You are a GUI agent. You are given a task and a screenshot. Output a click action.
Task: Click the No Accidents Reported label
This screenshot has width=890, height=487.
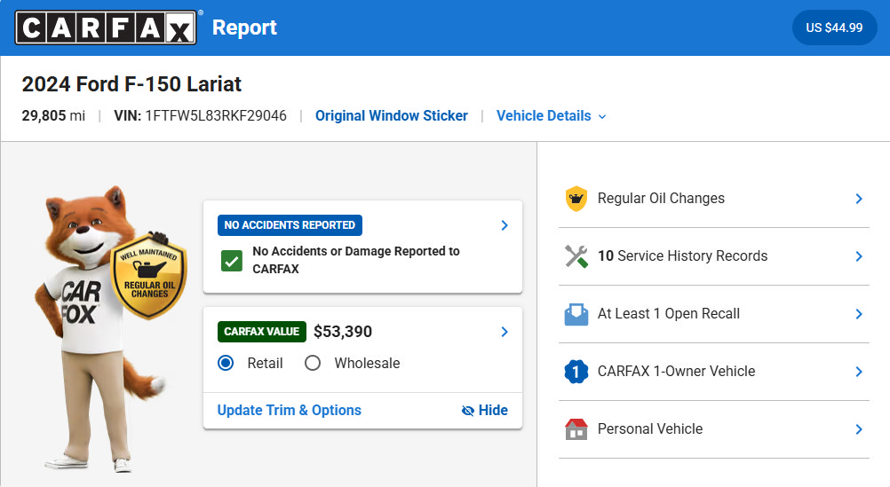[x=290, y=225]
